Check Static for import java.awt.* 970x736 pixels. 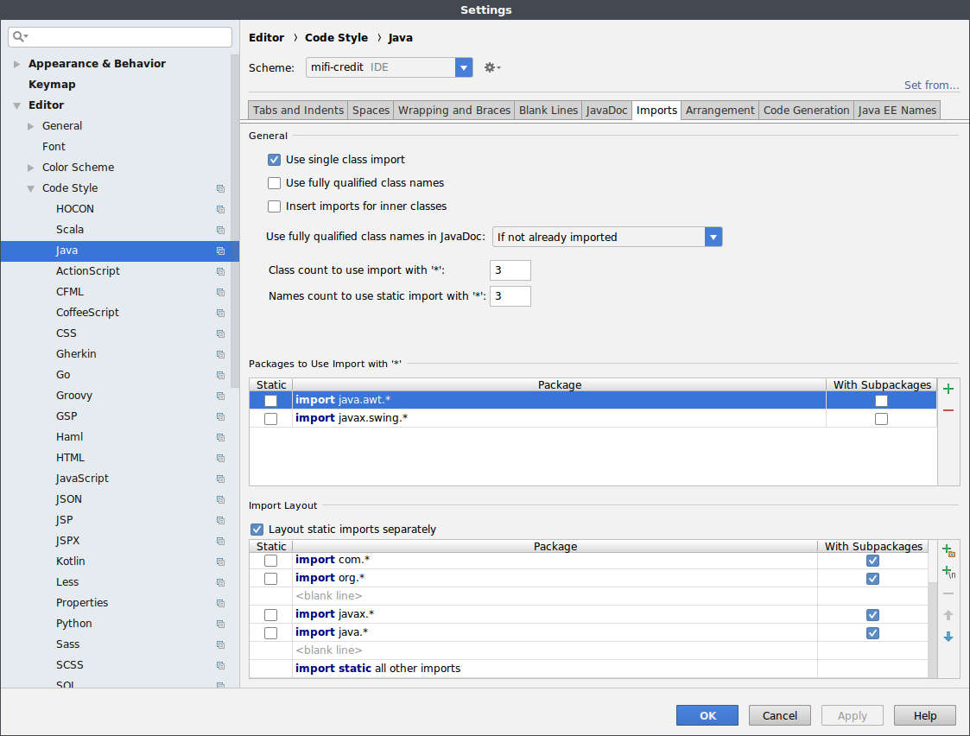[270, 401]
